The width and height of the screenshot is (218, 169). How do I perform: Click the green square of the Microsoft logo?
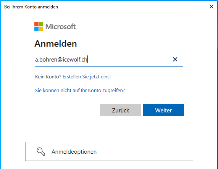[x=41, y=24]
